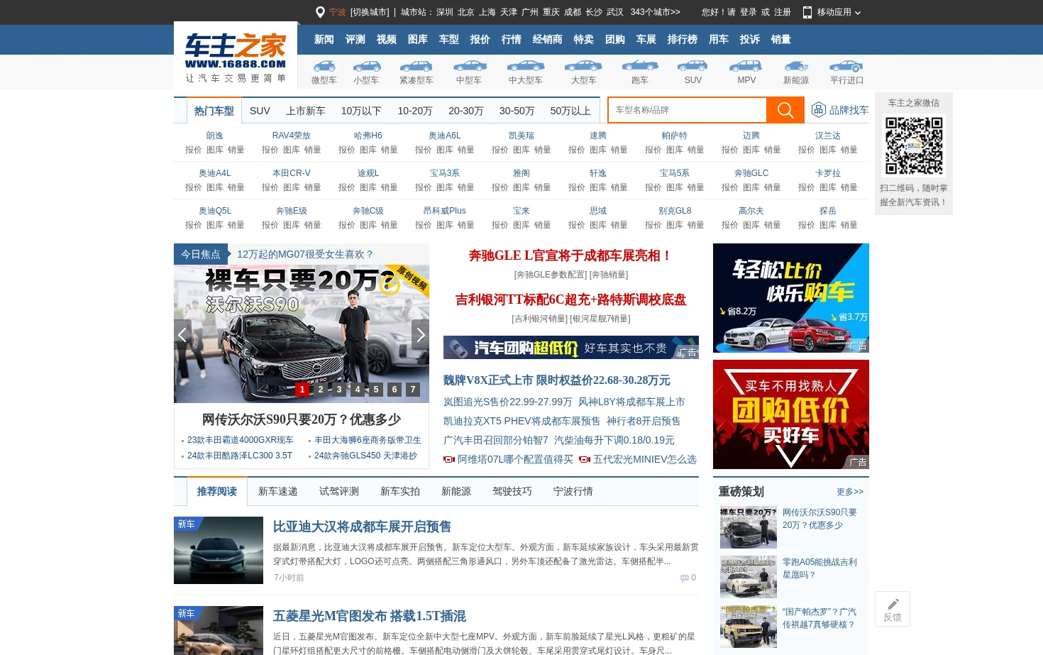
Task: Click [切换城市] to change city
Action: click(370, 12)
